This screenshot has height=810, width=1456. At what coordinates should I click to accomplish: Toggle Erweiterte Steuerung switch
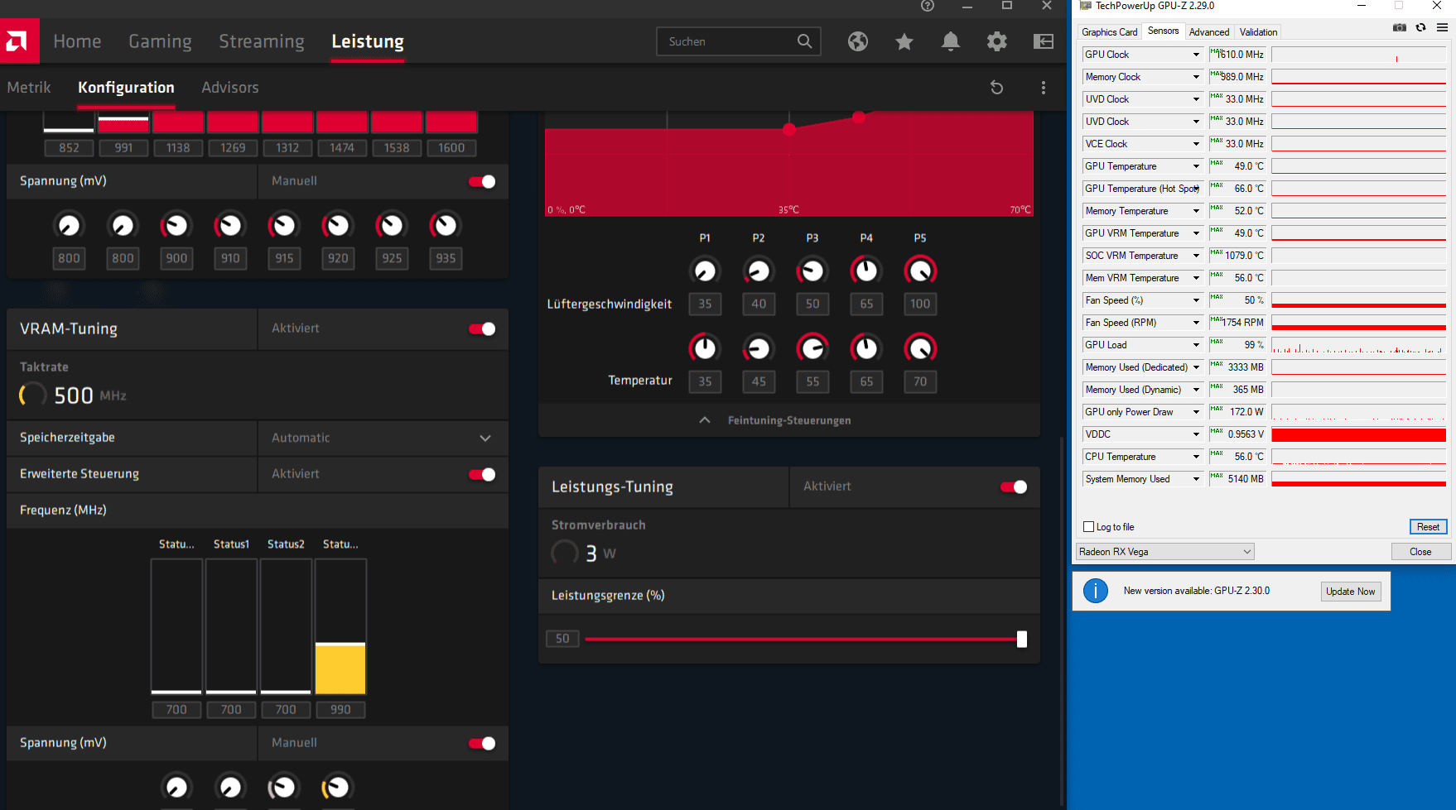tap(482, 474)
